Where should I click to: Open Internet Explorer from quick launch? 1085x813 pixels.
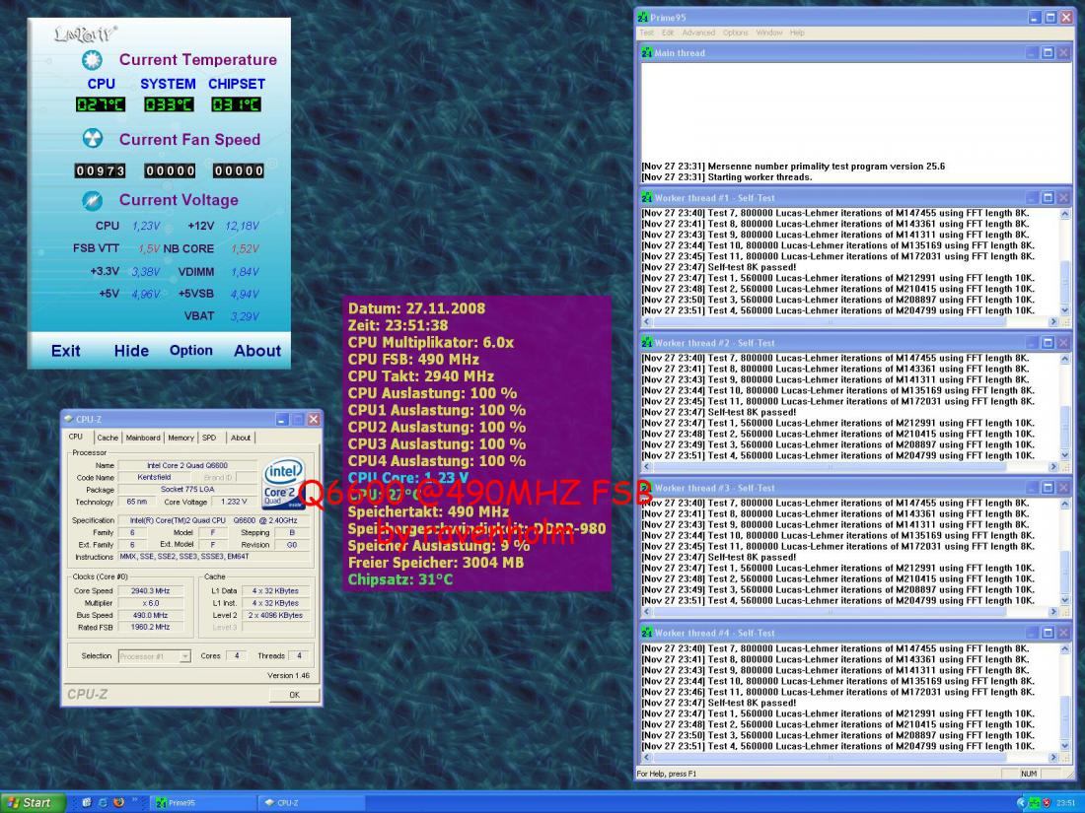[x=103, y=802]
